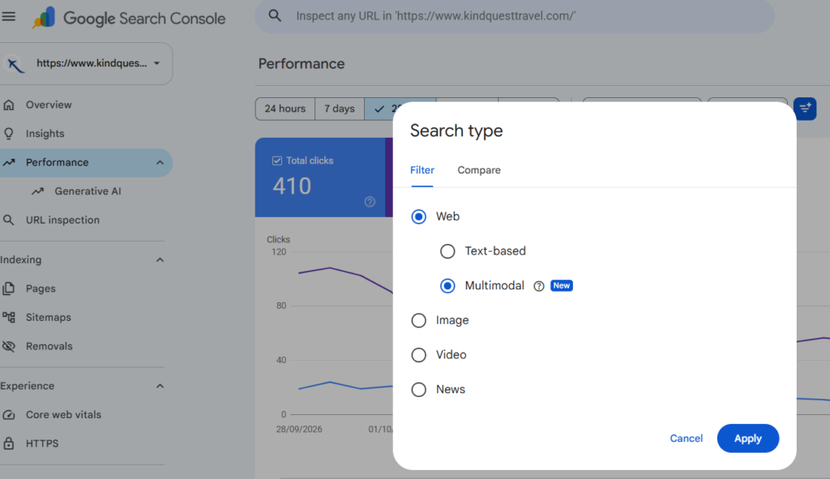Click the Cancel button
The image size is (830, 479).
coord(686,438)
